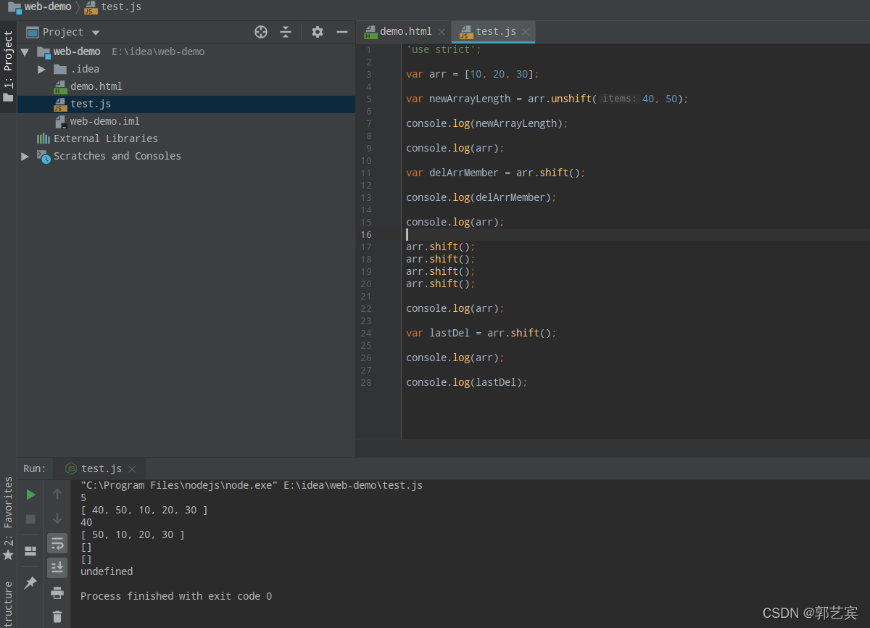Click the Restore Layout icon

point(30,551)
